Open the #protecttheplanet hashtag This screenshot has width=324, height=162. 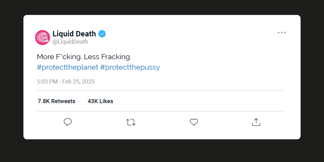click(x=67, y=67)
